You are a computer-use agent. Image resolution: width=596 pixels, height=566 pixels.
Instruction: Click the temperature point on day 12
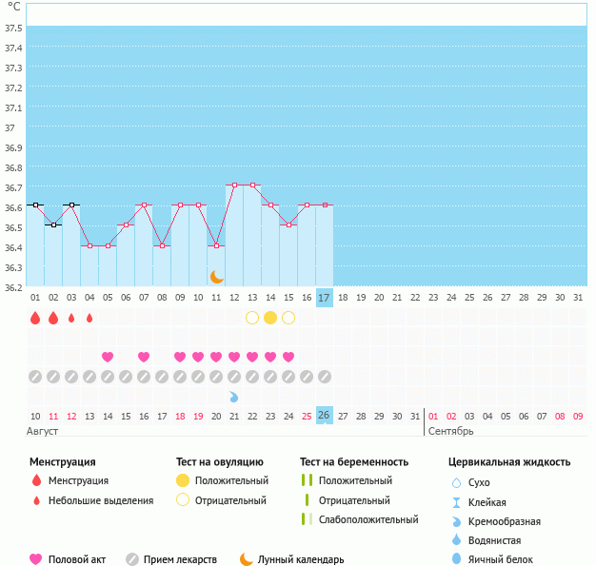coord(234,185)
